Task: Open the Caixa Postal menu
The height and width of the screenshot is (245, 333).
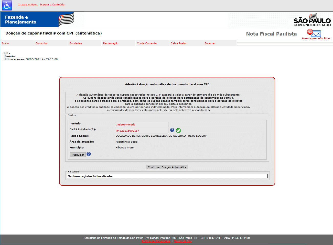Action: pyautogui.click(x=178, y=43)
